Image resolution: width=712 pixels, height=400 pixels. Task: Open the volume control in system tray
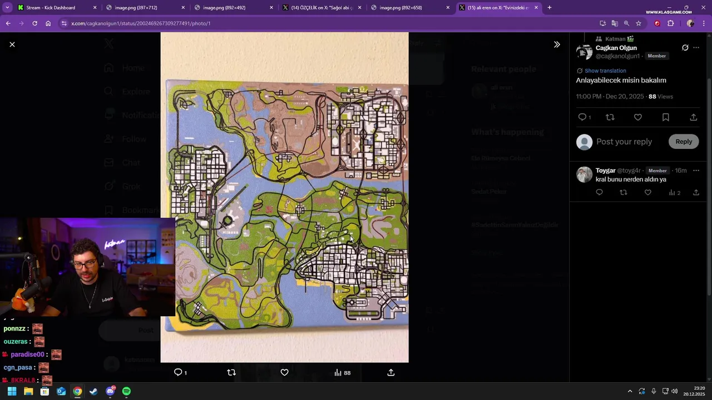pos(675,391)
